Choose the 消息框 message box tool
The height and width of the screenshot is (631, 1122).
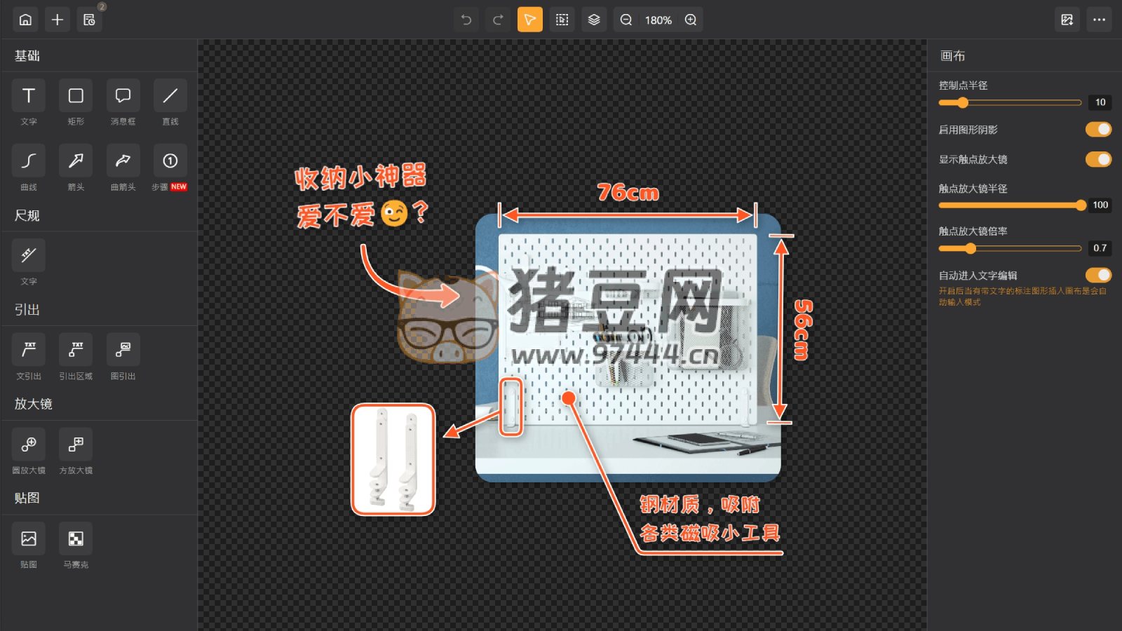pyautogui.click(x=122, y=102)
